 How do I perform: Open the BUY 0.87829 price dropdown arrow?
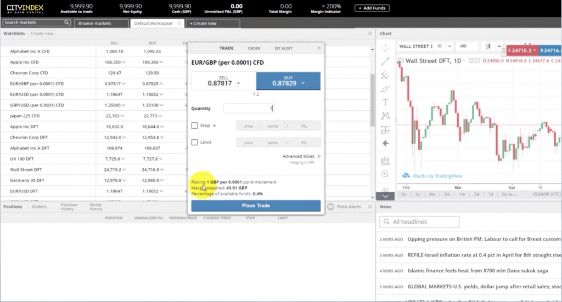(303, 83)
